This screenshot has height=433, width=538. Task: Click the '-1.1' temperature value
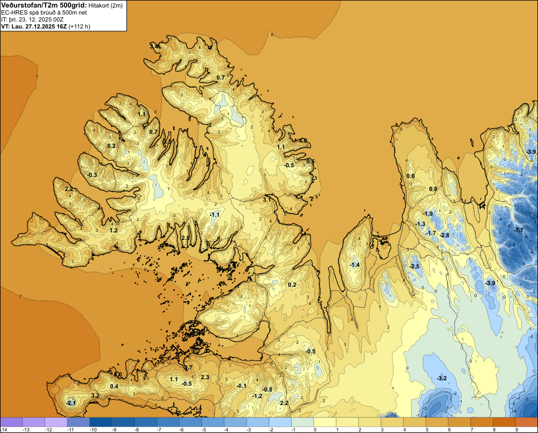point(215,215)
